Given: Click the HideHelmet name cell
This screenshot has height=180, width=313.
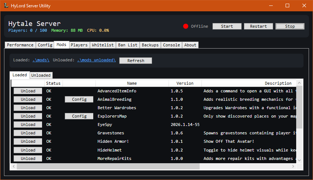Looking at the screenshot, I should click(132, 150).
